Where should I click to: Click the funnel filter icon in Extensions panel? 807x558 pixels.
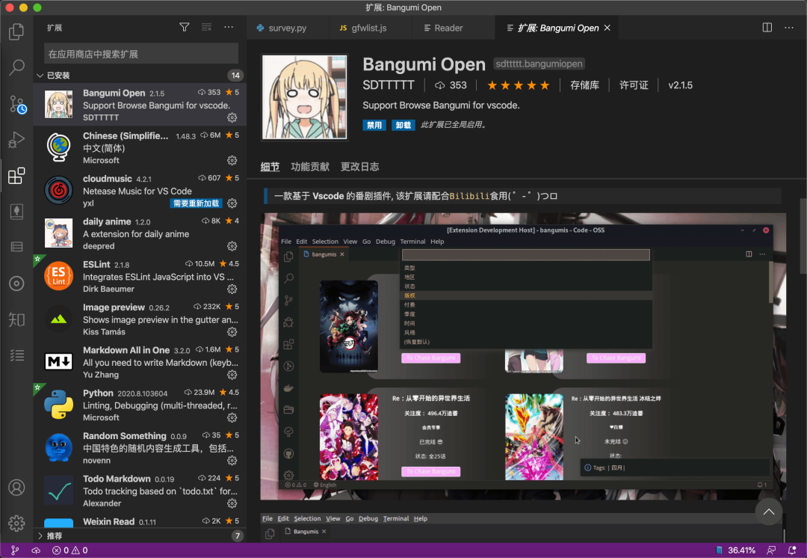pyautogui.click(x=184, y=26)
